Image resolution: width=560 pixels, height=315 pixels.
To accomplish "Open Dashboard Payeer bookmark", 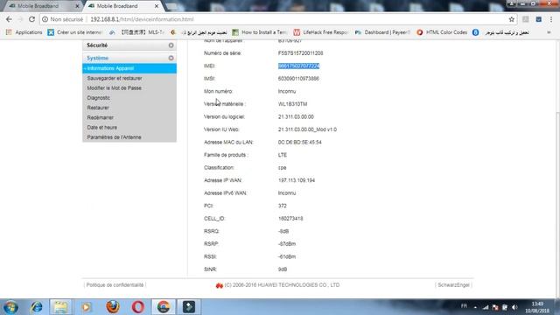I will pos(382,32).
